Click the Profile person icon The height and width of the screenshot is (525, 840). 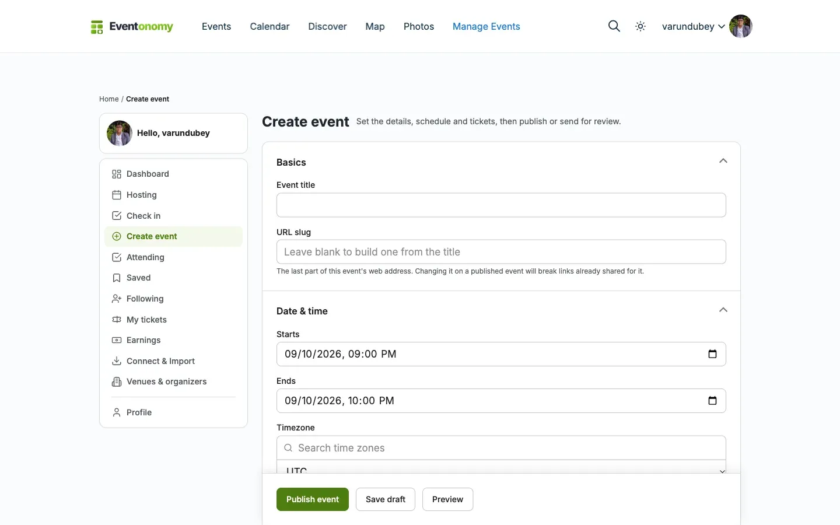pyautogui.click(x=117, y=412)
